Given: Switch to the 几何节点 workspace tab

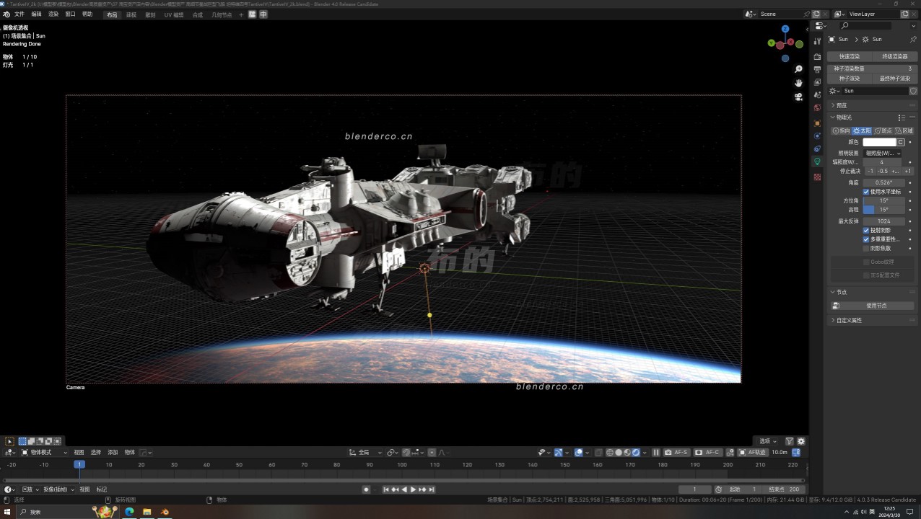Looking at the screenshot, I should (222, 14).
